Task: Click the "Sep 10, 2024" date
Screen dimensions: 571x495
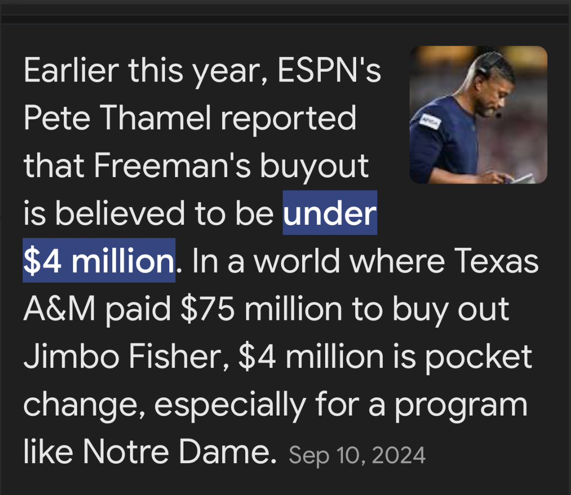Action: (x=357, y=456)
